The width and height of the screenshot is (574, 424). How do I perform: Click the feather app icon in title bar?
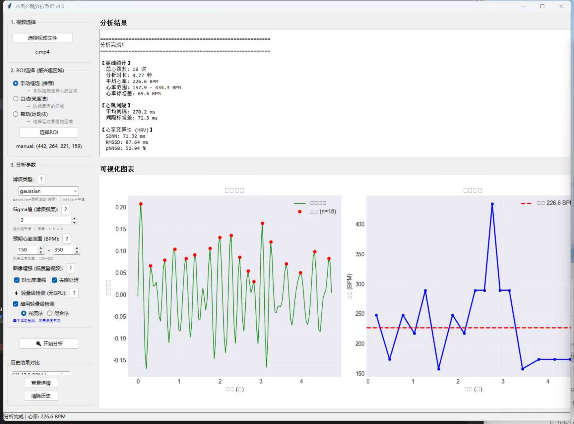(x=10, y=6)
